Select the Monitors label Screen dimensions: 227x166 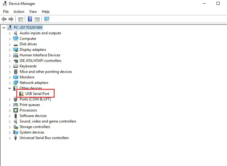[27, 77]
